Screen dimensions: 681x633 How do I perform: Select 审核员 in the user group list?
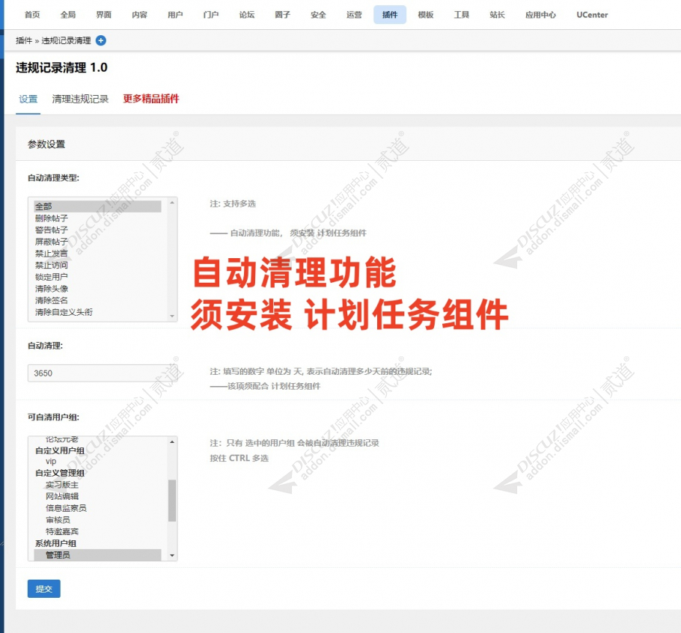(97, 520)
